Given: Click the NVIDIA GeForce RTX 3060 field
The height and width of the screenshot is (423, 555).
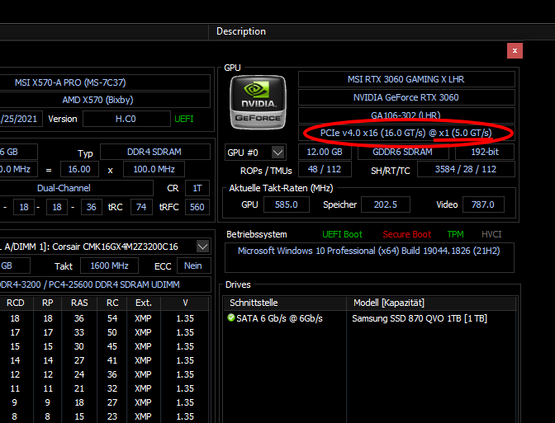Looking at the screenshot, I should [x=406, y=97].
